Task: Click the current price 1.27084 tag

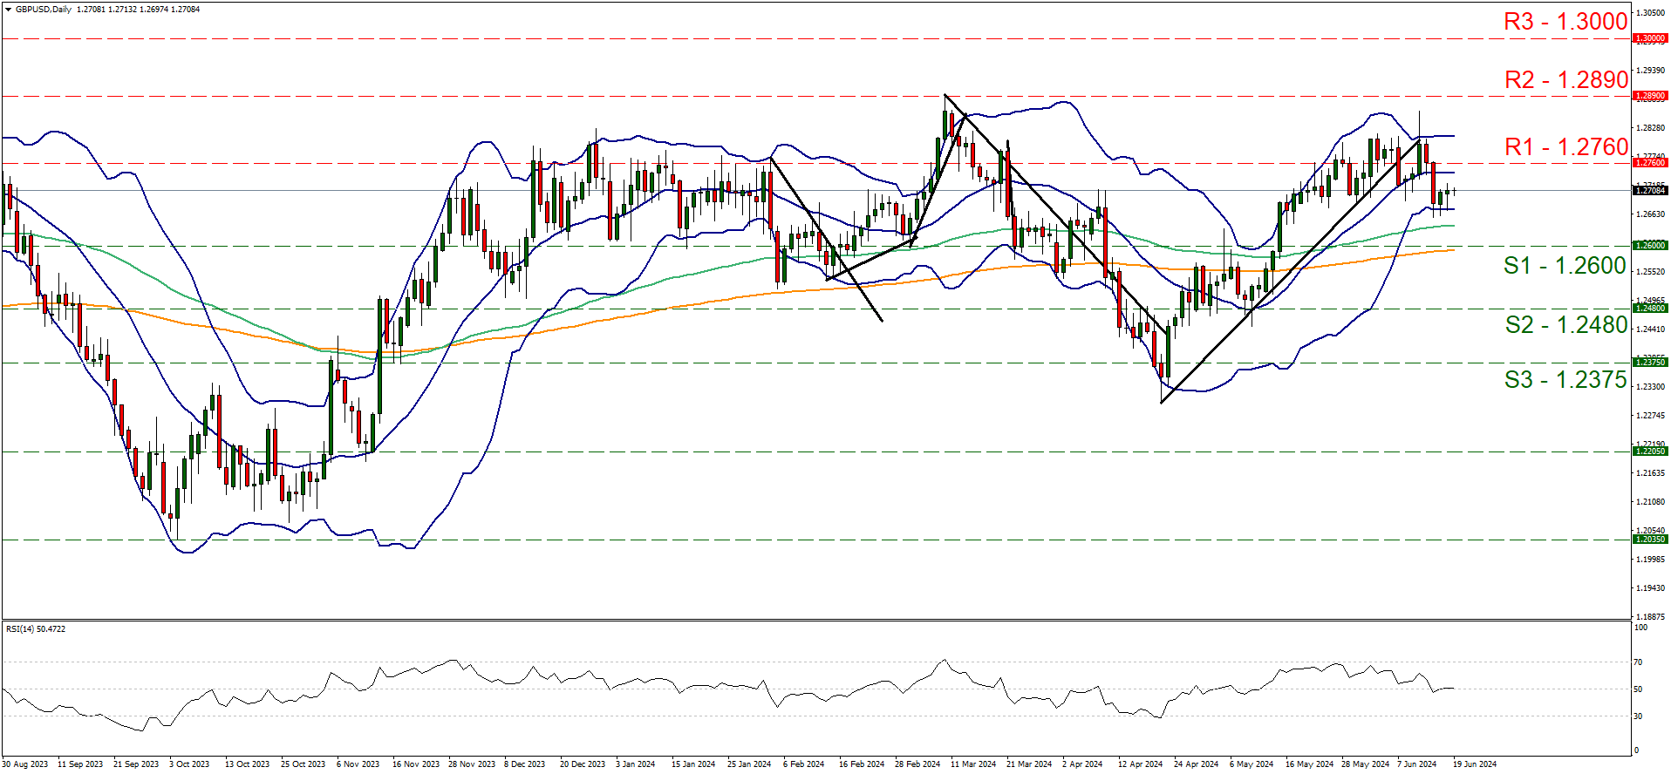Action: pyautogui.click(x=1649, y=190)
